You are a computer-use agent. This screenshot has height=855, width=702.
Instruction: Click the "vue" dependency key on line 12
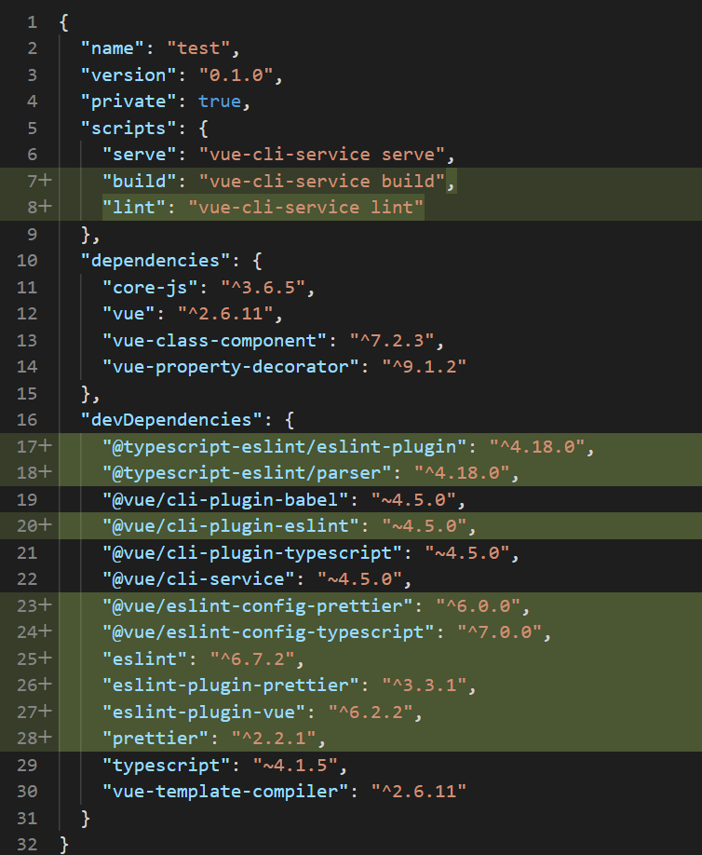[128, 314]
